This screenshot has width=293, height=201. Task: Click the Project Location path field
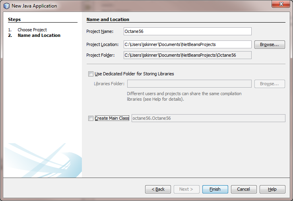(x=187, y=44)
